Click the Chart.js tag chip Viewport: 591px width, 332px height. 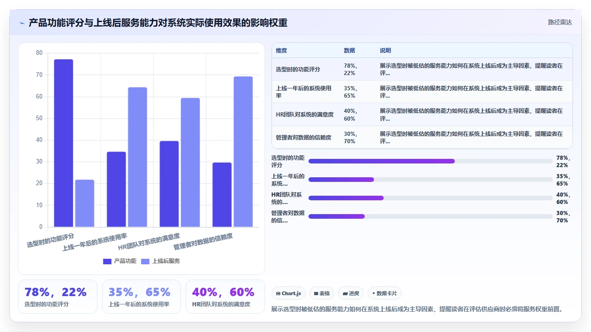(x=289, y=293)
